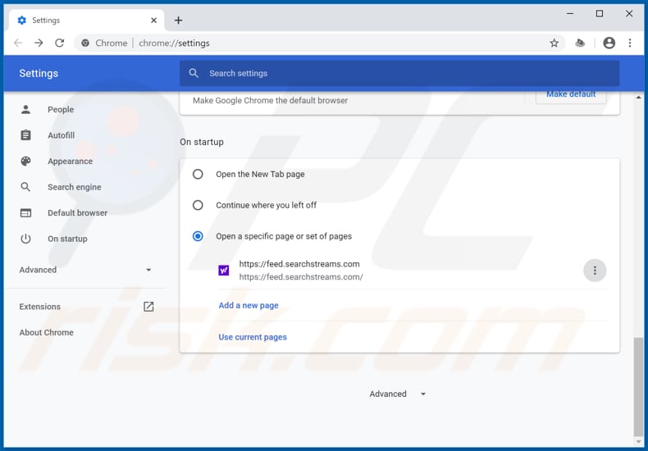Click the settings page vertical scrollbar

638,385
